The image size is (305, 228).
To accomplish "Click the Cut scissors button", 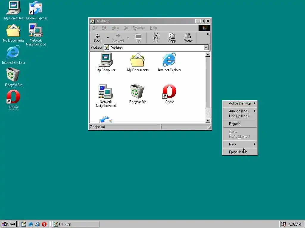I will [156, 38].
